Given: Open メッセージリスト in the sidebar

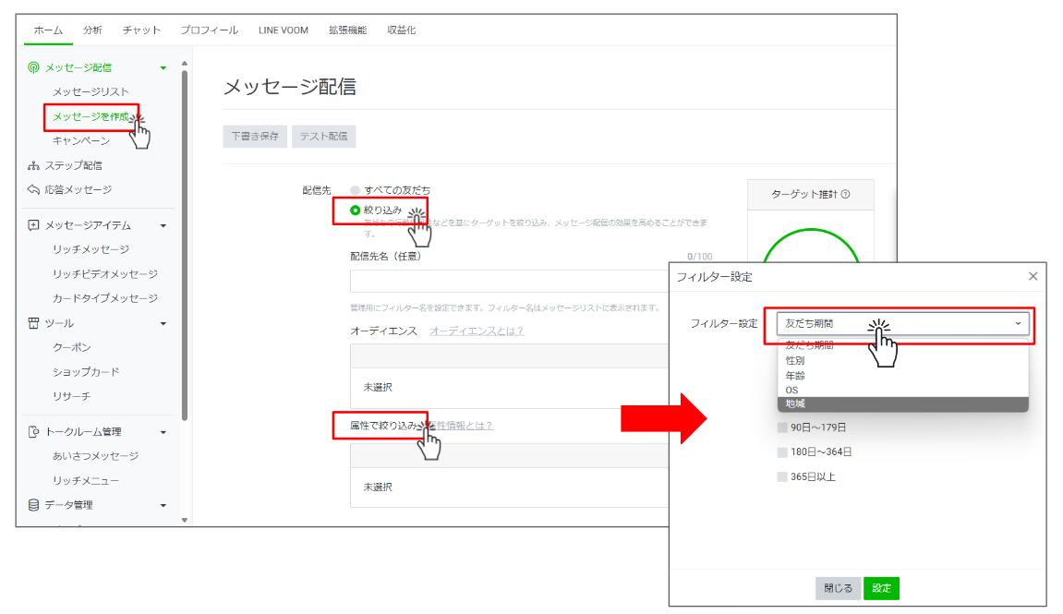Looking at the screenshot, I should tap(91, 91).
